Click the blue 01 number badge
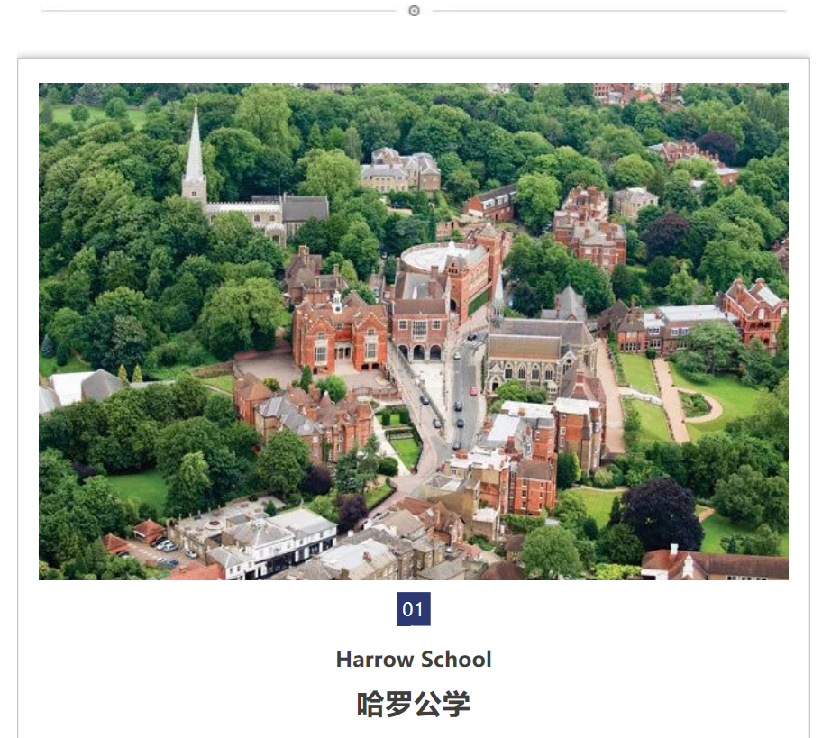 413,609
